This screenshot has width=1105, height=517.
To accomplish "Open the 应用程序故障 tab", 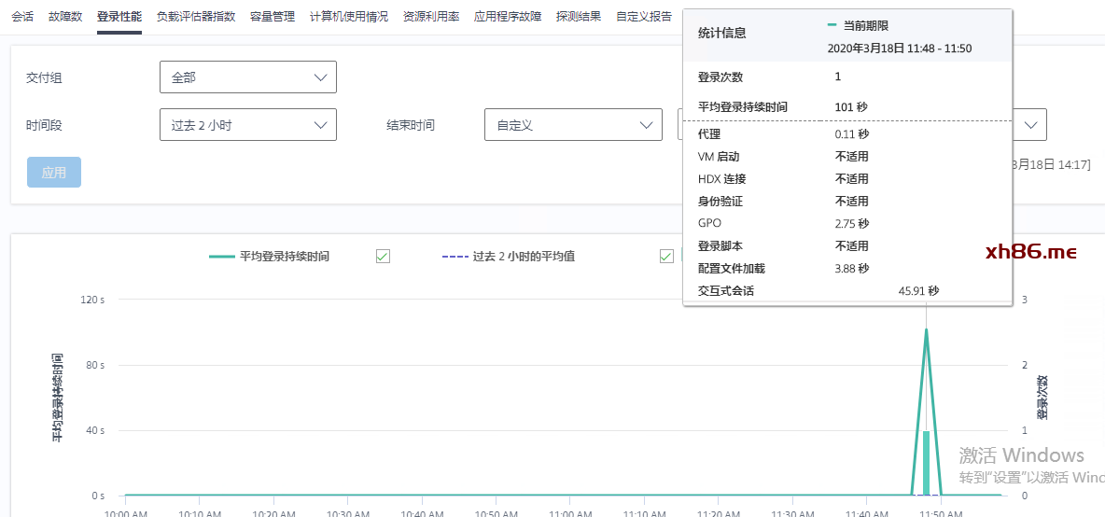I will point(508,17).
